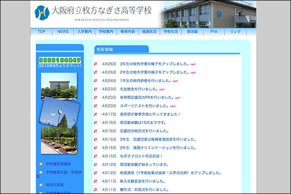The image size is (291, 194).
Task: Select 学校案内 in the navigation bar
Action: 106,32
